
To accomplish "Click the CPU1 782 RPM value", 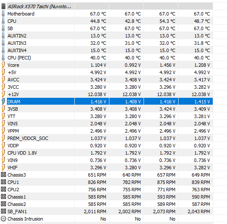I will [x=132, y=182].
